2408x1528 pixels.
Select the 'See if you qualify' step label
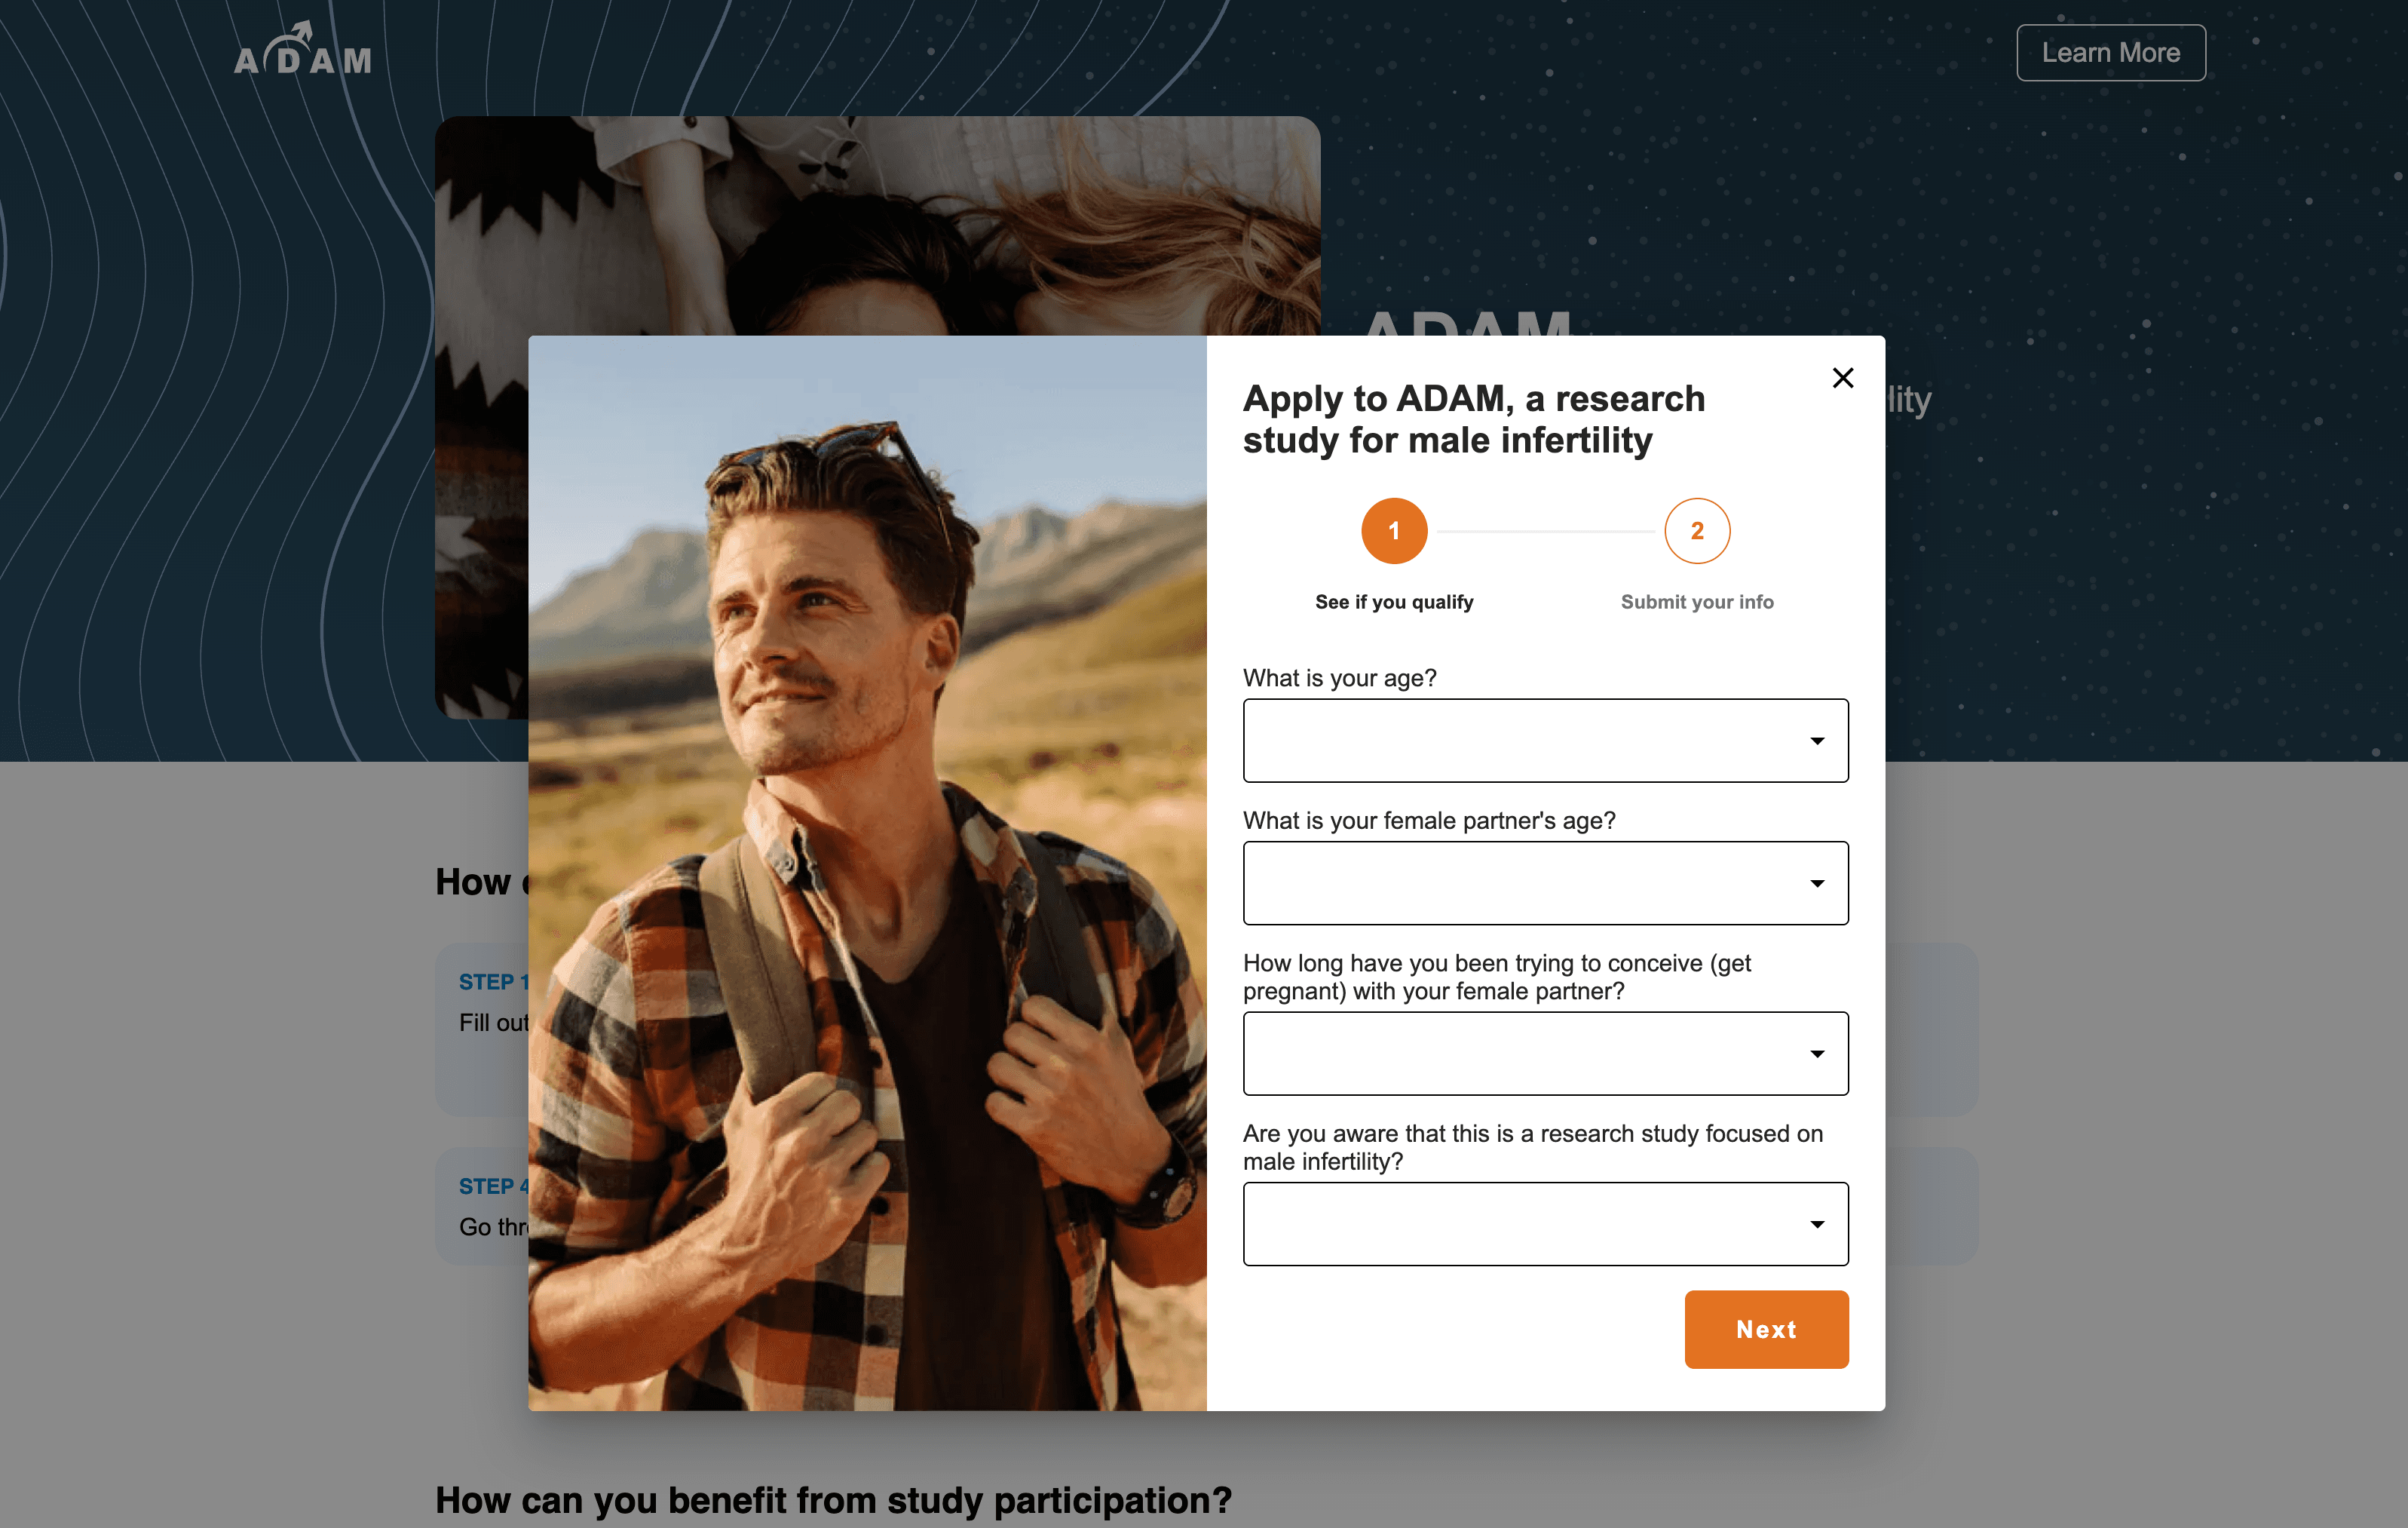(1394, 601)
